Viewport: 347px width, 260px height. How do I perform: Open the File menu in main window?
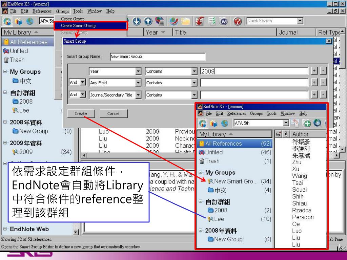point(13,11)
